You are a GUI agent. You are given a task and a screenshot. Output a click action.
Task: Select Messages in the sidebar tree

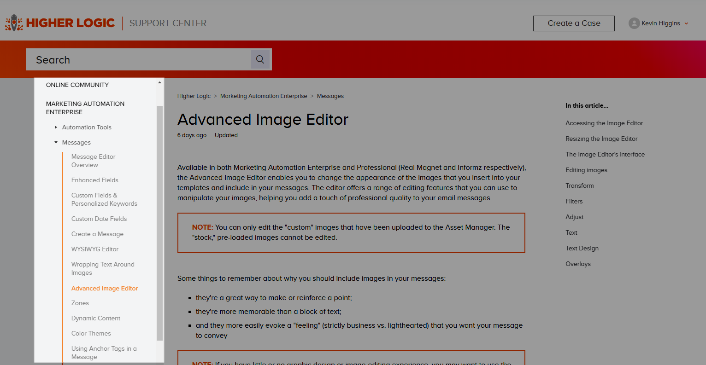(x=76, y=142)
